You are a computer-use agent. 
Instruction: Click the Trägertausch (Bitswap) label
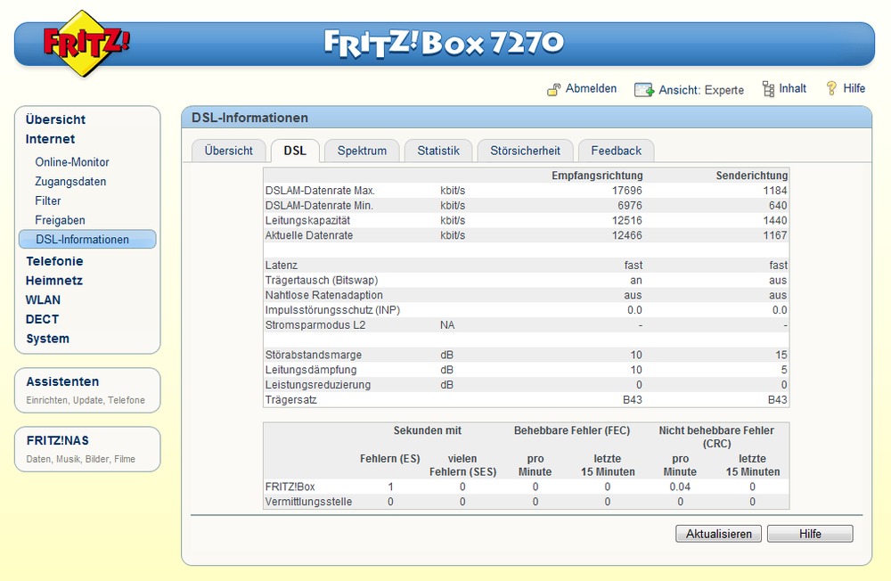pos(322,281)
